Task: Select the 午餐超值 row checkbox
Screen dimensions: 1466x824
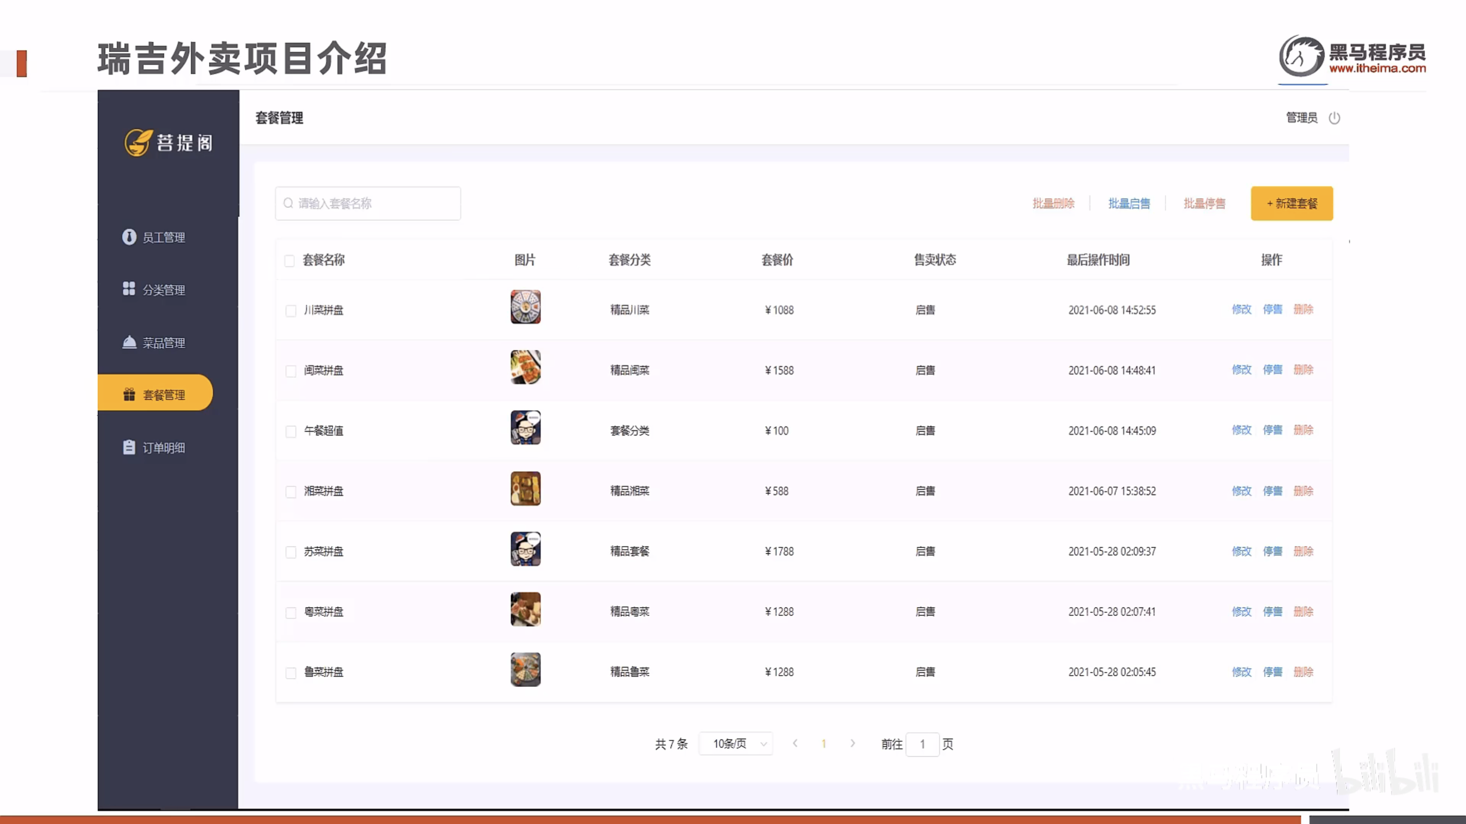Action: click(x=291, y=431)
